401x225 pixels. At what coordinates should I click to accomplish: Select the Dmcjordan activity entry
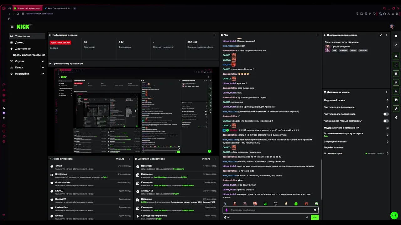90,176
